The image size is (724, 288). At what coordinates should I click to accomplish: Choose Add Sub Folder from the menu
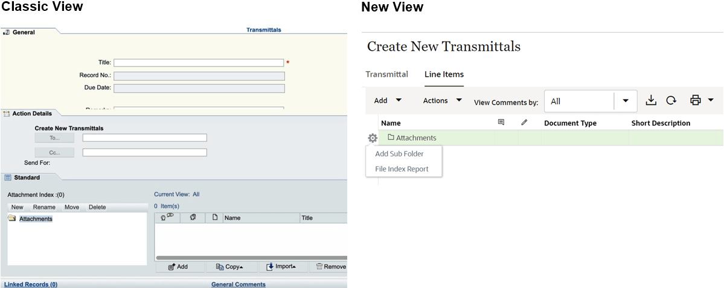coord(399,154)
